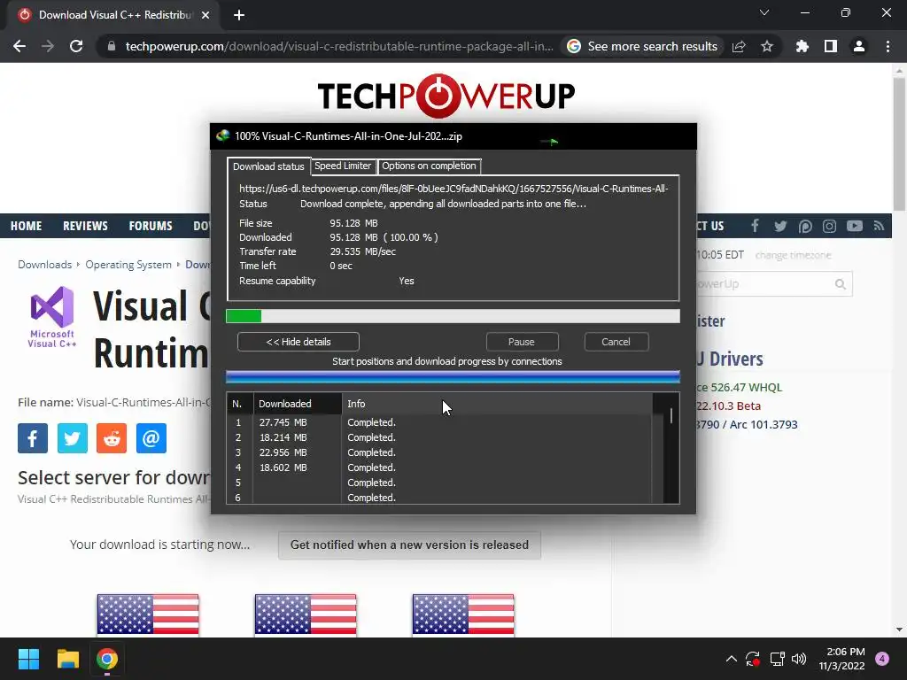Click TechPowerUp Facebook header icon

point(755,226)
